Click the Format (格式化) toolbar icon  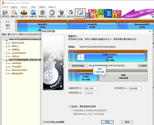(x=52, y=14)
